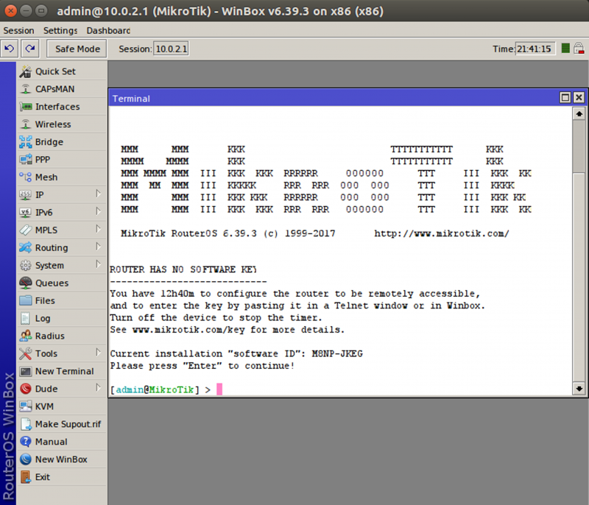This screenshot has height=505, width=589.
Task: Toggle Safe Mode
Action: tap(77, 49)
